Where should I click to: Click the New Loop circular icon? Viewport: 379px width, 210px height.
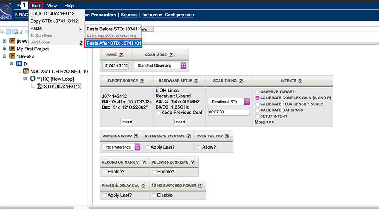click(32, 79)
